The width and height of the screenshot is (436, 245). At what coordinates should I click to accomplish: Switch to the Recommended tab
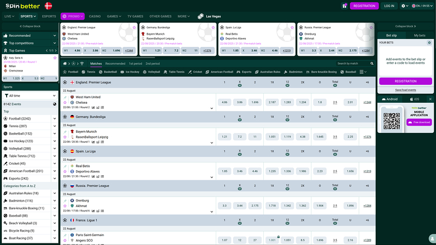115,64
